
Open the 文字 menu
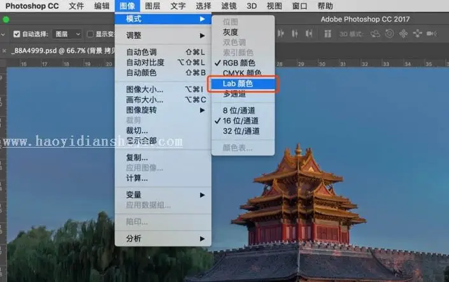tap(178, 6)
